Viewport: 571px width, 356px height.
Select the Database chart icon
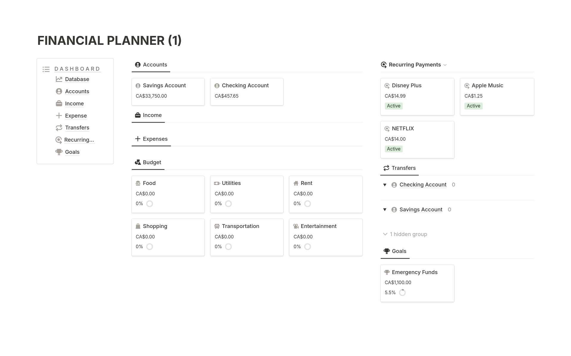59,79
